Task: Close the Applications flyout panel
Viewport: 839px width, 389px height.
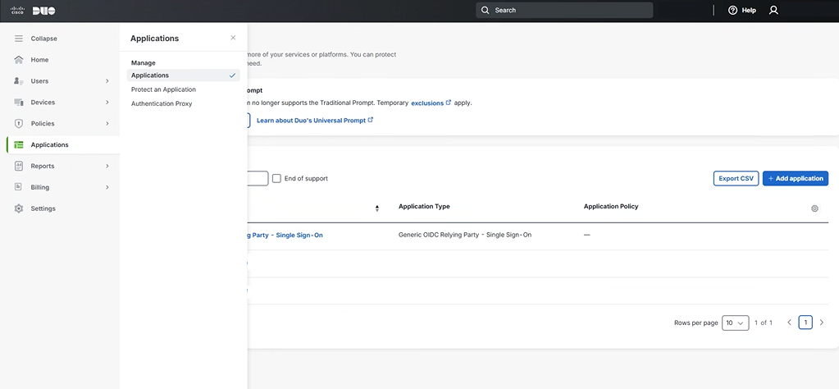Action: (233, 38)
